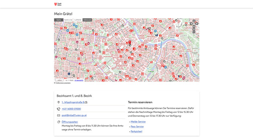Click the Stadt Wien logo
The image size is (253, 137).
pos(57,4)
